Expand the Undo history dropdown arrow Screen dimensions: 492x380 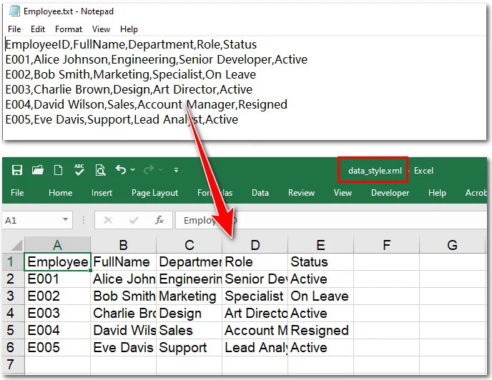click(x=133, y=170)
